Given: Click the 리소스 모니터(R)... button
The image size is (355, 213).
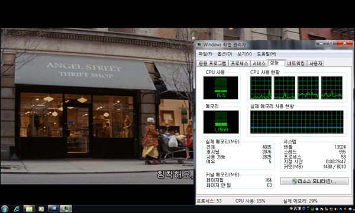Looking at the screenshot, I should pyautogui.click(x=314, y=181).
